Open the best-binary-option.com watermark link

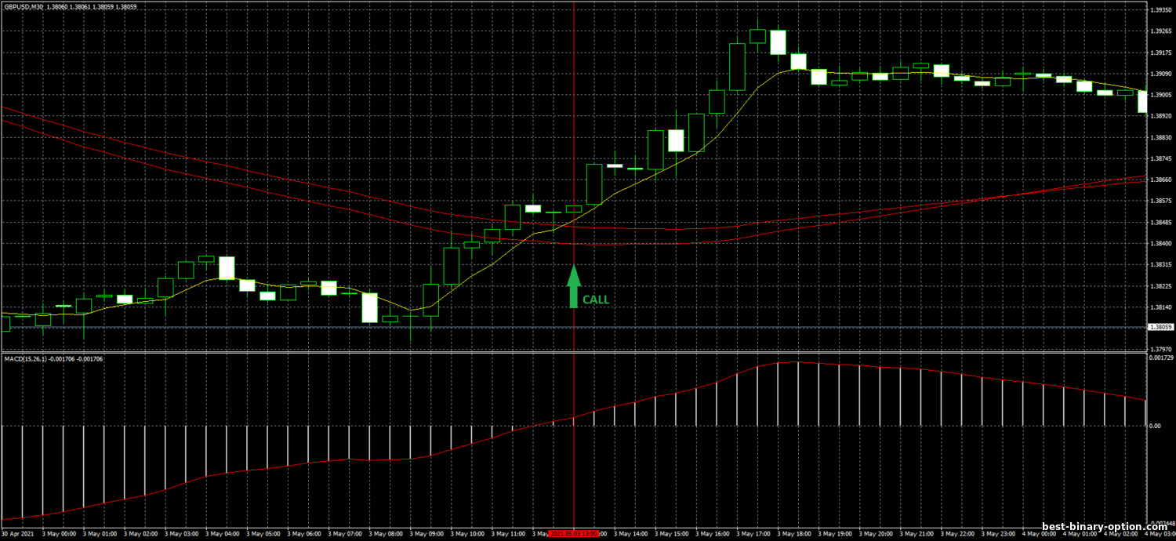[x=1104, y=528]
